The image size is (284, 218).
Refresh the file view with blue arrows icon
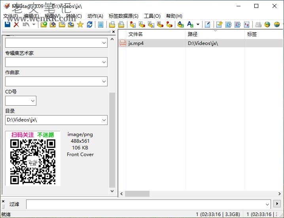89,24
